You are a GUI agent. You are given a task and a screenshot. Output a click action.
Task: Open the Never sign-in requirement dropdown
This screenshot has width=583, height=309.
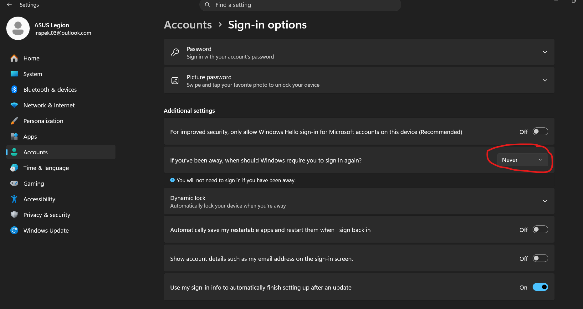point(522,160)
